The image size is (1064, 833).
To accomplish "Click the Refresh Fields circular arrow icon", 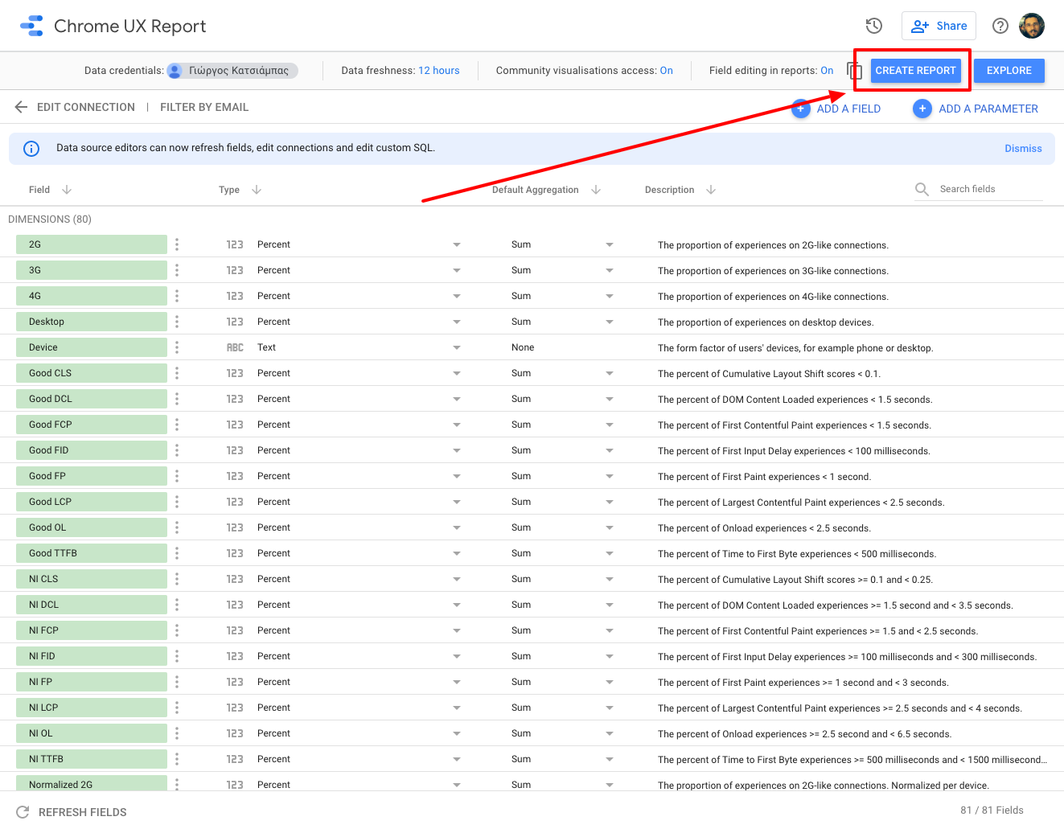I will (x=23, y=812).
